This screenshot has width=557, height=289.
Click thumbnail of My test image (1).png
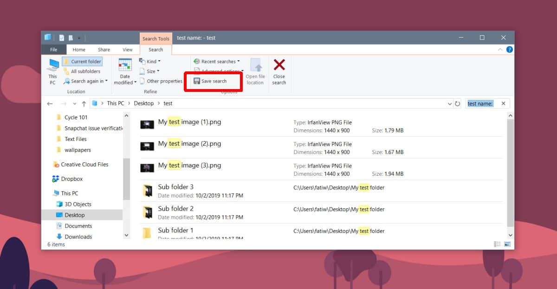point(147,124)
